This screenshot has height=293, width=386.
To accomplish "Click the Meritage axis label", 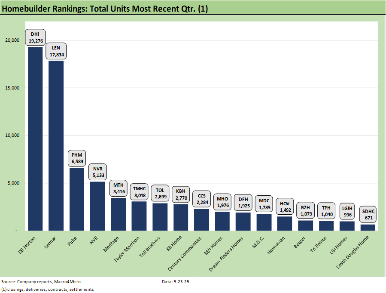I will click(x=111, y=244).
